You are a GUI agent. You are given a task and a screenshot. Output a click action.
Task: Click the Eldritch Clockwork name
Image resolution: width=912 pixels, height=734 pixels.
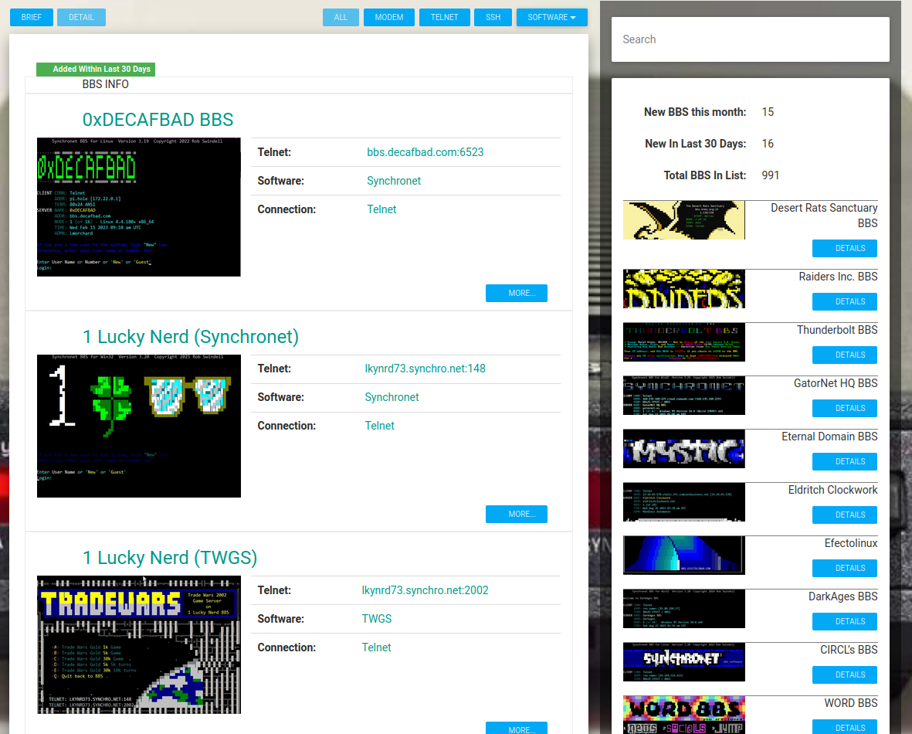coord(833,490)
